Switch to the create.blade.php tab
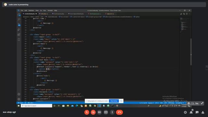This screenshot has height=117, width=208. click(x=30, y=14)
